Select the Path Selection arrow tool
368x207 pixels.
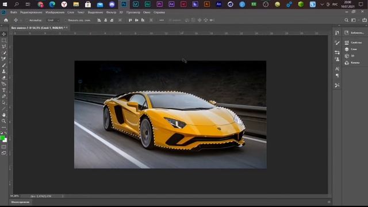click(x=4, y=102)
